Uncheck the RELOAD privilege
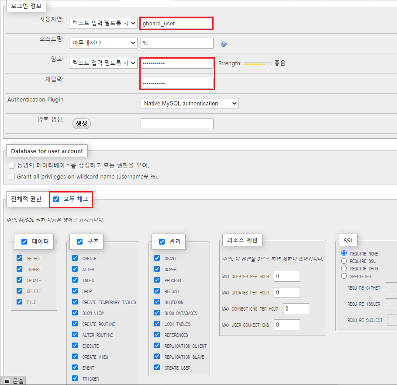 pos(157,290)
